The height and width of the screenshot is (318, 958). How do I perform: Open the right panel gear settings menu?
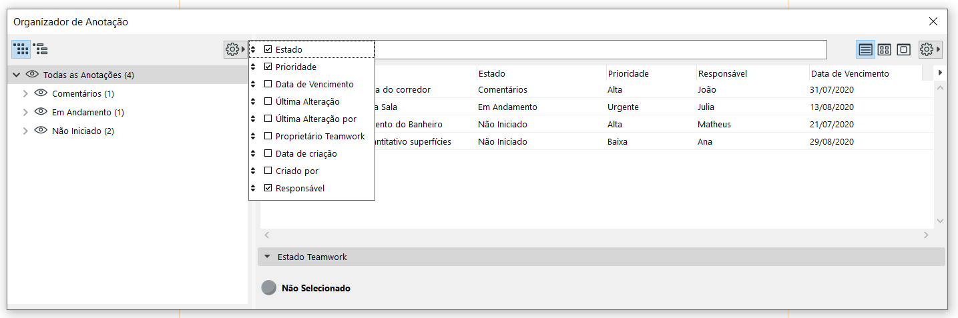929,49
